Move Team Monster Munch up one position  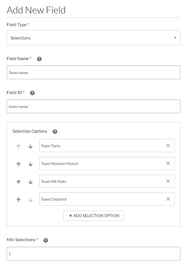tap(18, 164)
